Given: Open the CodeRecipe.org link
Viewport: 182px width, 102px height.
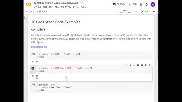Looking at the screenshot, I should tap(39, 47).
